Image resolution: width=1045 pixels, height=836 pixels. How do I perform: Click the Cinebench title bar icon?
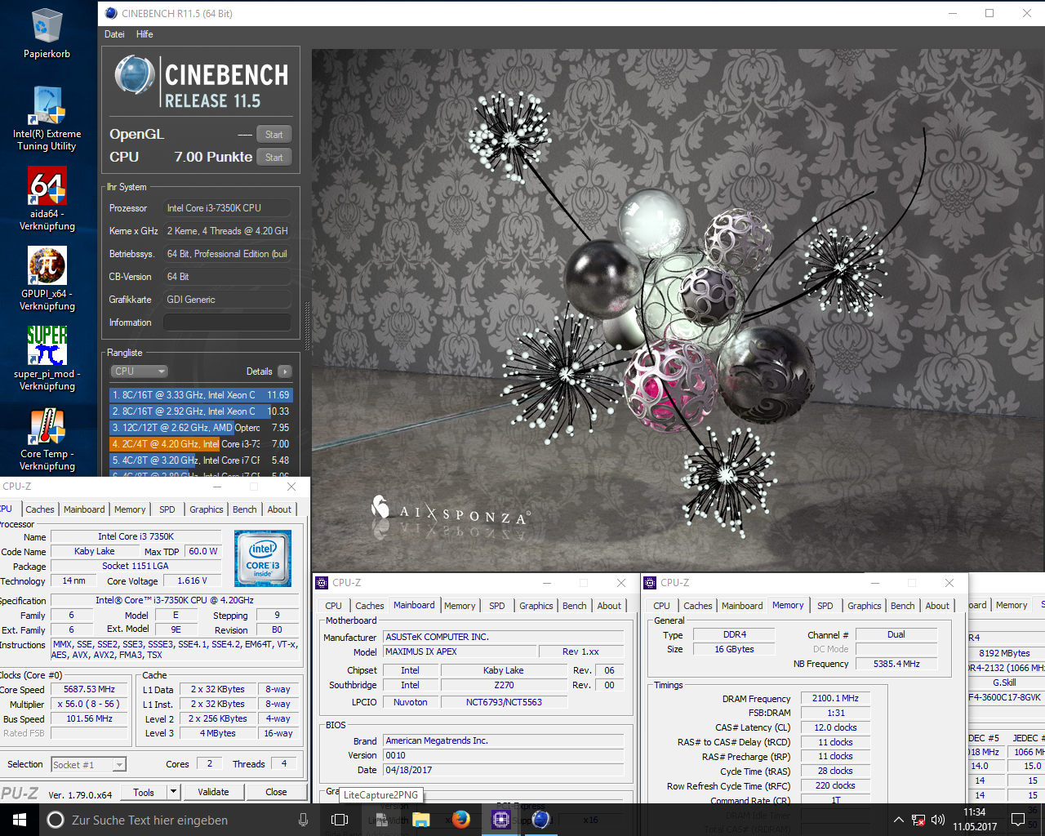pyautogui.click(x=112, y=13)
